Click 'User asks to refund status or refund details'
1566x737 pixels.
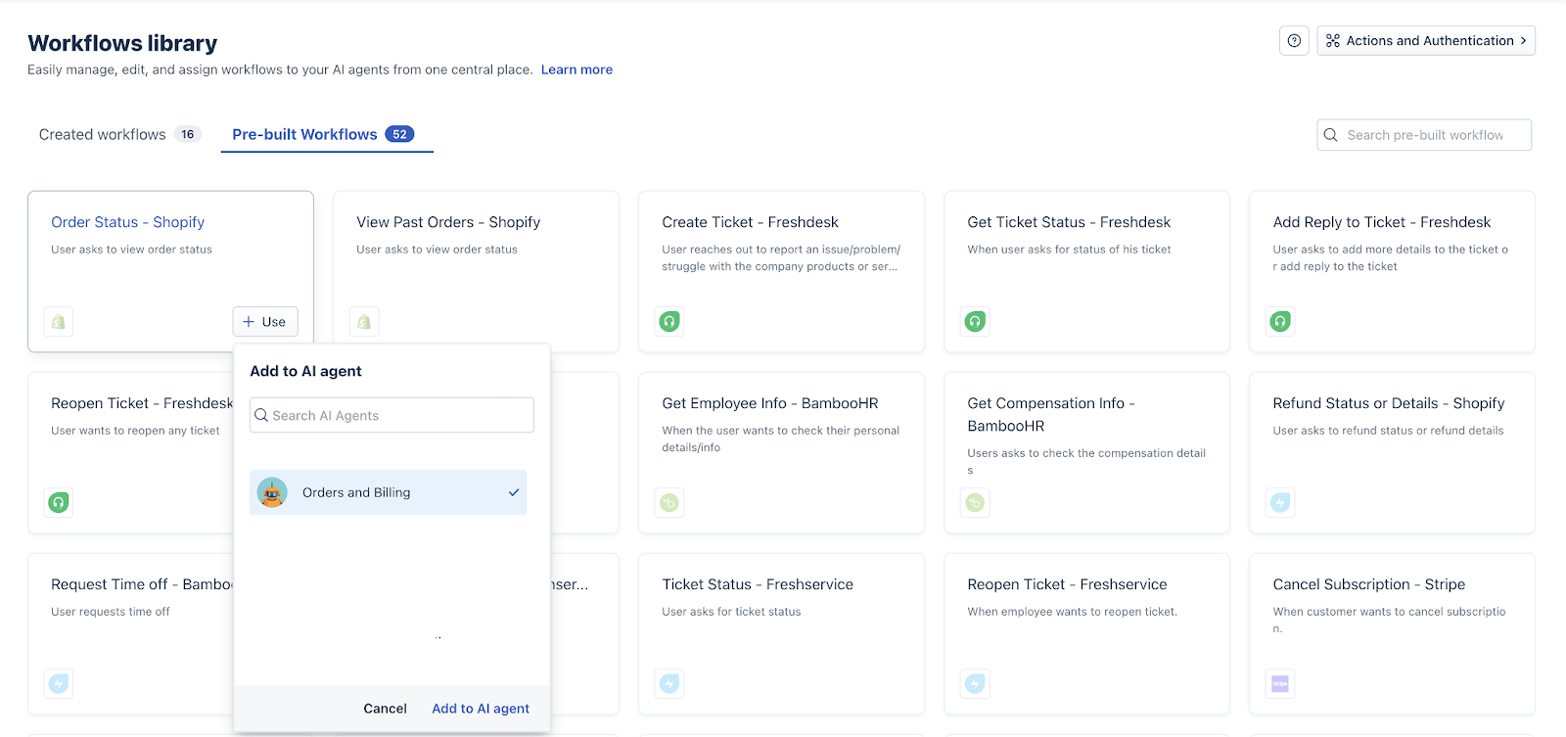point(1388,431)
